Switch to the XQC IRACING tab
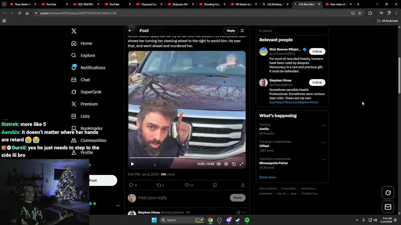This screenshot has width=401, height=225. click(85, 4)
